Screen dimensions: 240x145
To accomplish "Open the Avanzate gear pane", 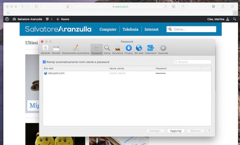I will 163,49.
